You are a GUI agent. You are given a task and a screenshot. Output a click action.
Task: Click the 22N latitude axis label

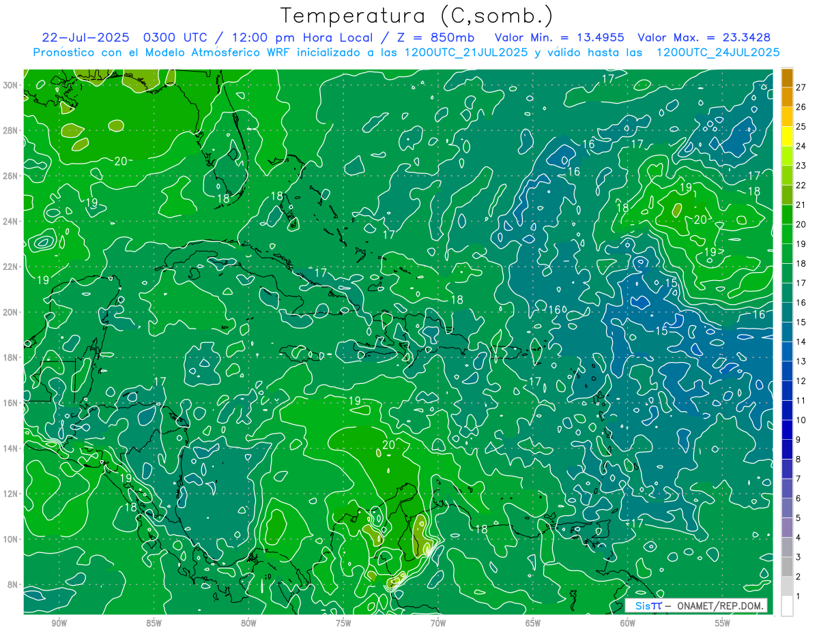pyautogui.click(x=10, y=267)
